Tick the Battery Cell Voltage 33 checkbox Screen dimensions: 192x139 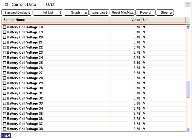point(4,104)
